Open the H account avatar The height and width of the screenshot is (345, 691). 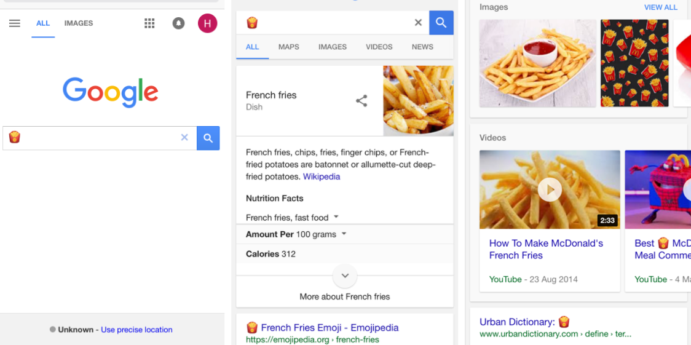pos(207,23)
